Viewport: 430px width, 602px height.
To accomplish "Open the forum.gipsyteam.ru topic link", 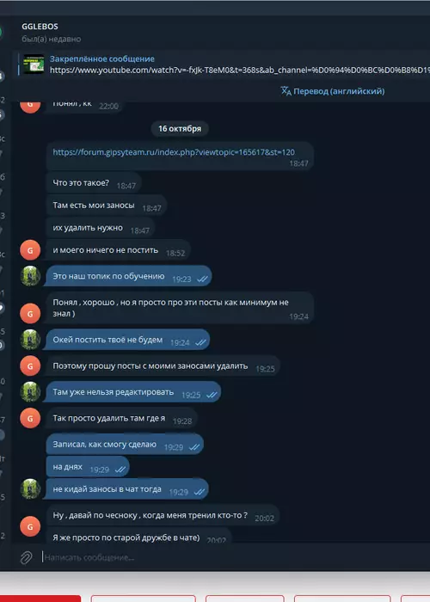I will [x=174, y=152].
